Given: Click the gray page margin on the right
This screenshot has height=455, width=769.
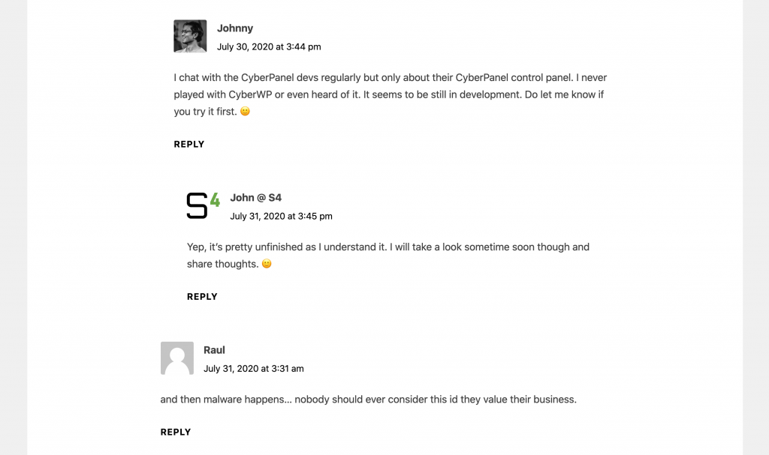Looking at the screenshot, I should (x=755, y=225).
